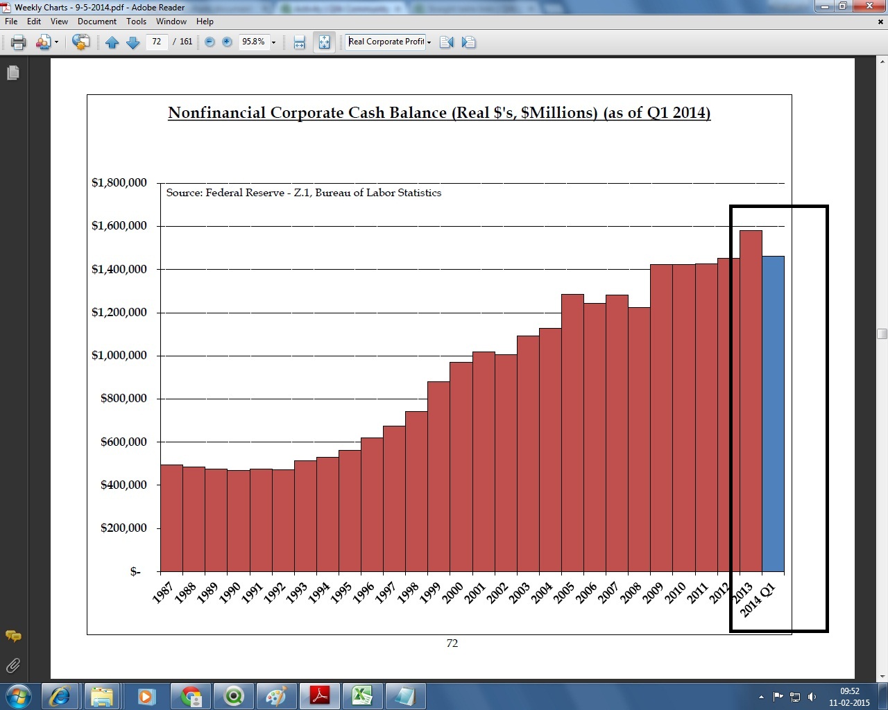Open Windows Explorer folder on taskbar
The image size is (888, 710).
102,696
